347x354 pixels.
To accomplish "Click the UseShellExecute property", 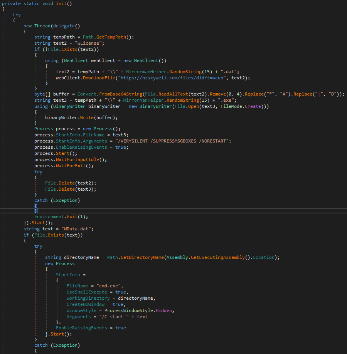I will 87,292.
